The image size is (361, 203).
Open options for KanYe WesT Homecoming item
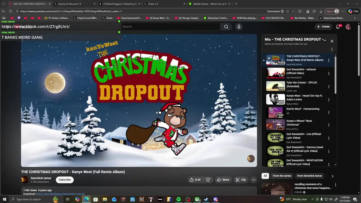coord(329,112)
